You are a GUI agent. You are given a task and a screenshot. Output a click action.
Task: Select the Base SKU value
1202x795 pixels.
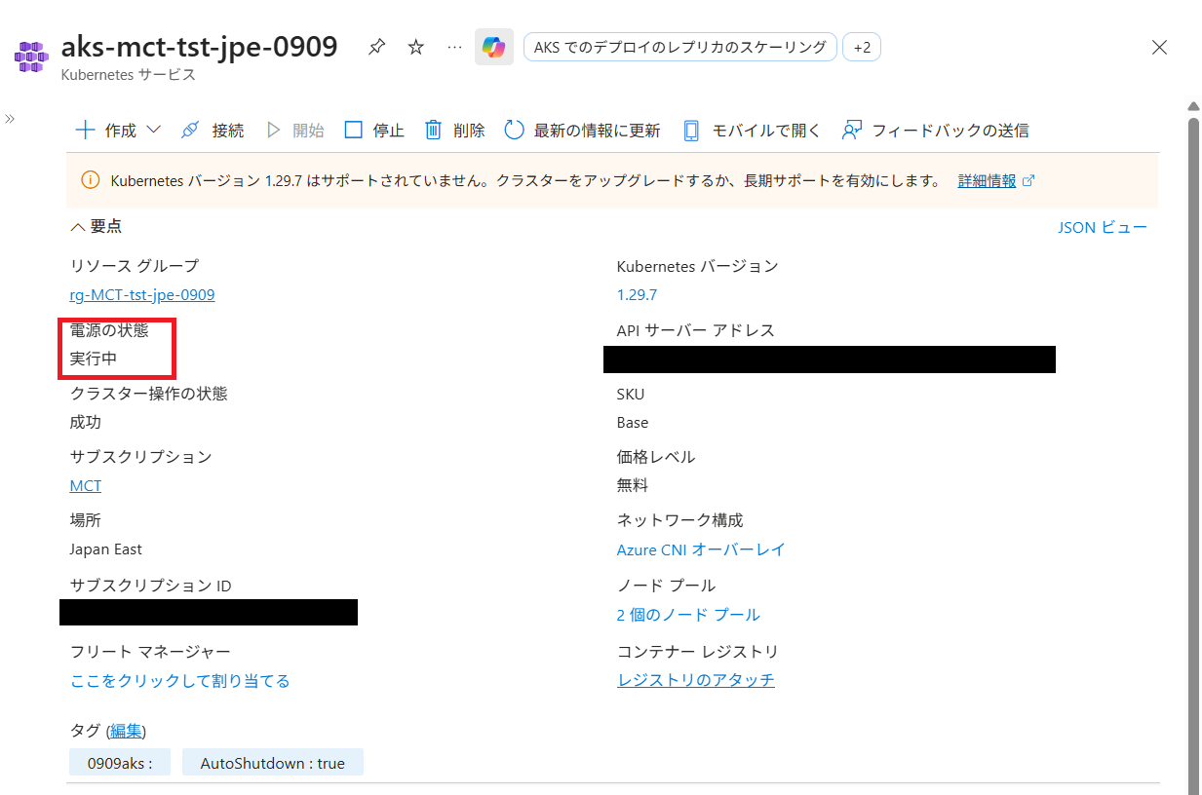(633, 423)
